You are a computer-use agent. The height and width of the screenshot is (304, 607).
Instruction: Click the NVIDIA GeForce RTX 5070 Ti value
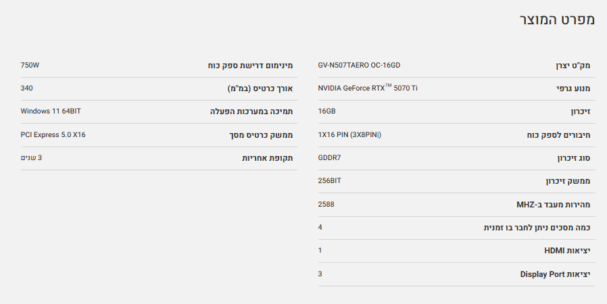pyautogui.click(x=368, y=88)
